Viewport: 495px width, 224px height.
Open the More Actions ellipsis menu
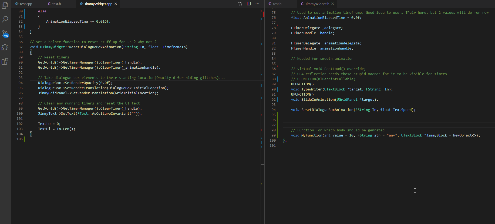click(257, 4)
